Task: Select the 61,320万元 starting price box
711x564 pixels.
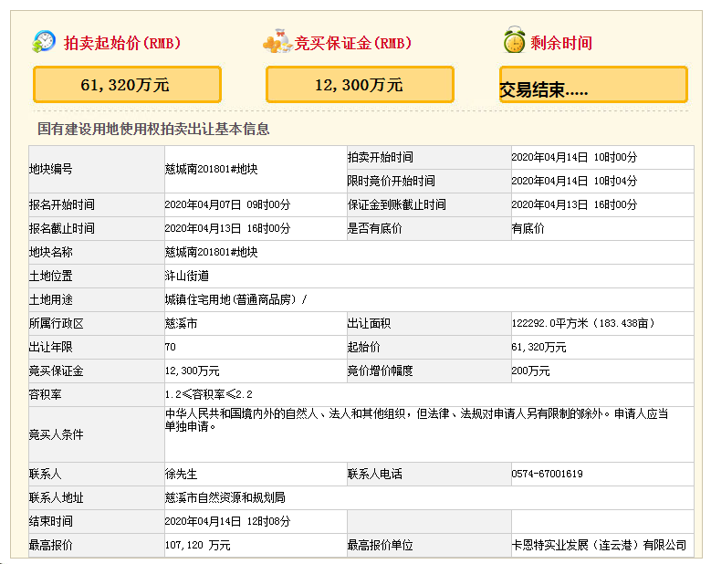Action: pyautogui.click(x=127, y=85)
